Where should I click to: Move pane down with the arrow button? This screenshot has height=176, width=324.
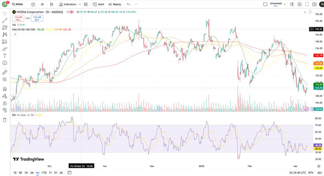pyautogui.click(x=305, y=12)
